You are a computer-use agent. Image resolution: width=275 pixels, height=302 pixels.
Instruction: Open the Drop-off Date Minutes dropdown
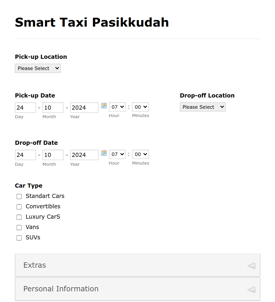(x=140, y=154)
